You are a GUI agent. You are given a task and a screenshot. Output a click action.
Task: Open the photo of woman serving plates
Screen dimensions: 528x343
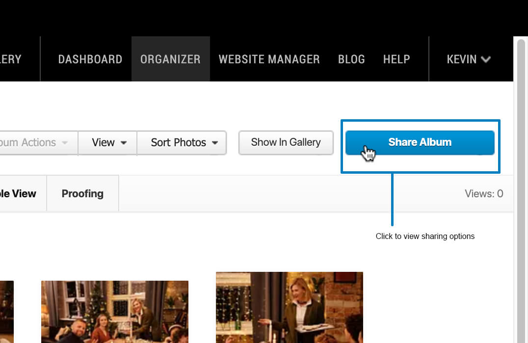pos(289,307)
